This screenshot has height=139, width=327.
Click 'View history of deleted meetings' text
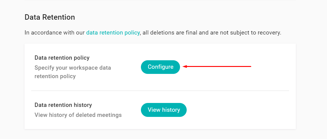(x=78, y=115)
